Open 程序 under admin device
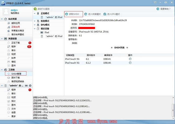Image resolution: width=175 pixels, height=124 pixels. [13, 90]
